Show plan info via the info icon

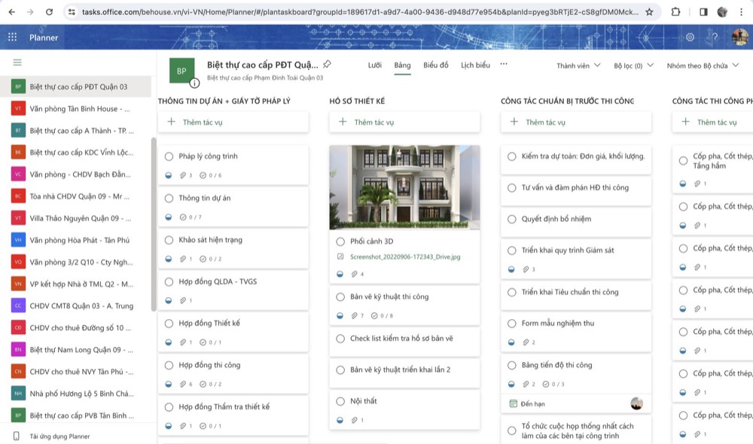[x=194, y=84]
